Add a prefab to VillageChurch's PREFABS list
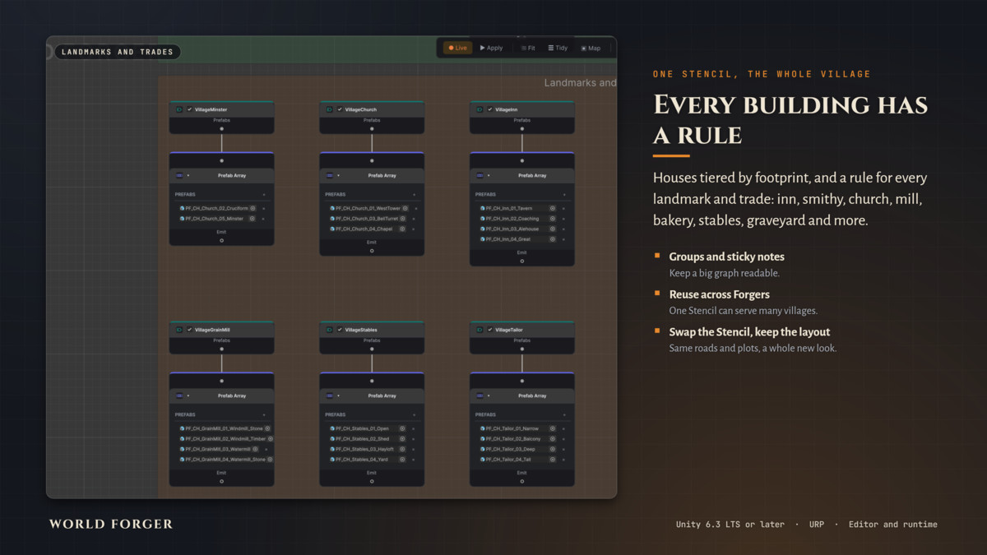 click(x=414, y=195)
